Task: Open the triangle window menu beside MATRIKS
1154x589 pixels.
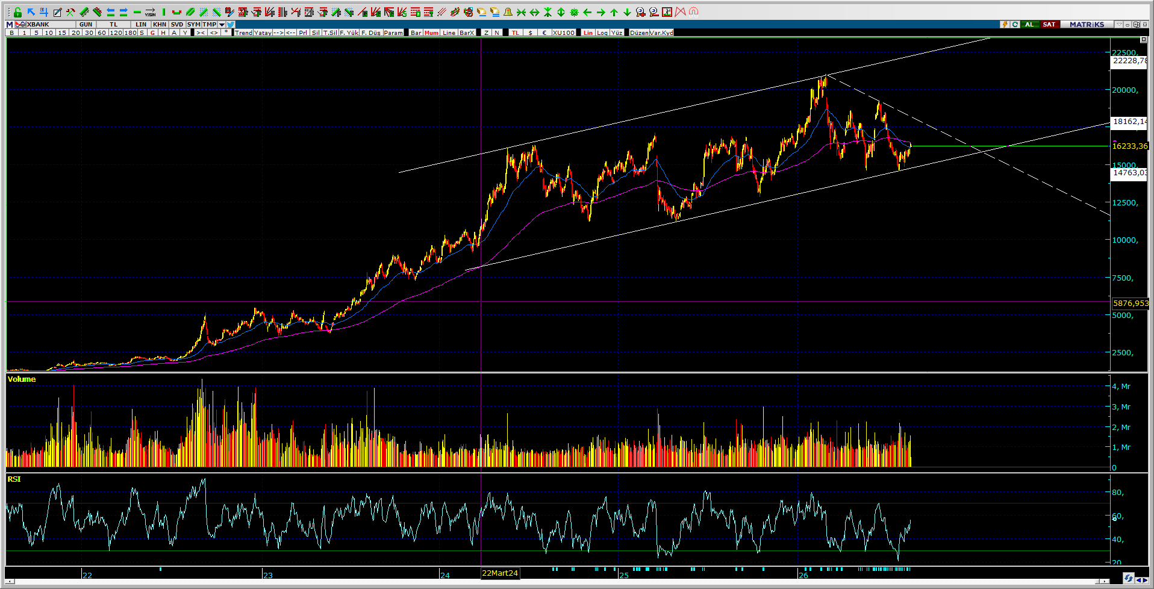Action: (x=1119, y=25)
